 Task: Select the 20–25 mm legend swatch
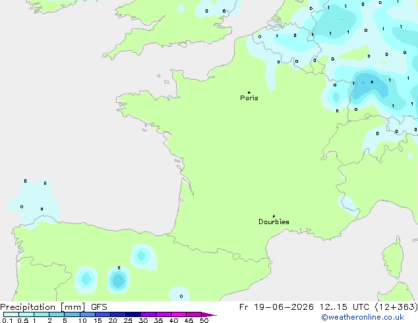point(117,314)
